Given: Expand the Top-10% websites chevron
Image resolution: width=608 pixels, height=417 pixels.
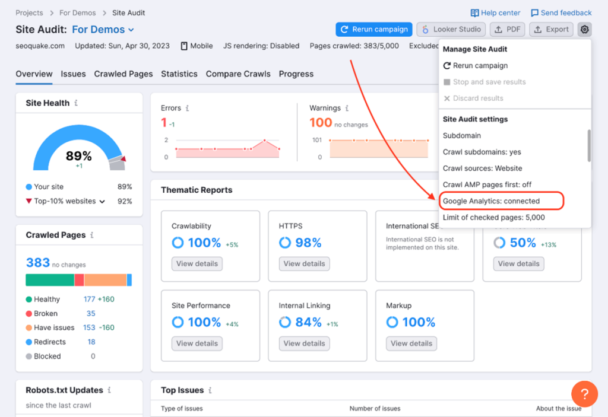Looking at the screenshot, I should [x=102, y=202].
